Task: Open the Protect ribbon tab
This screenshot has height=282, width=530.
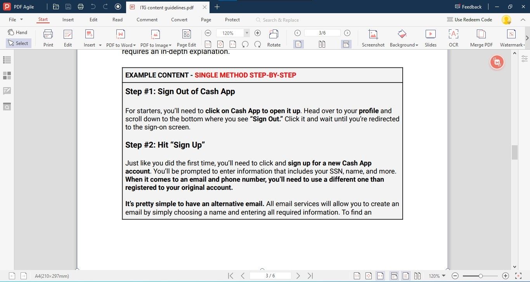Action: 232,20
